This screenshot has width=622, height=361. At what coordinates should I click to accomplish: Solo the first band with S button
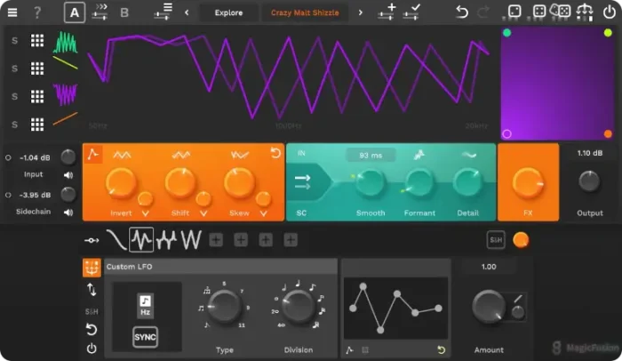coord(14,41)
